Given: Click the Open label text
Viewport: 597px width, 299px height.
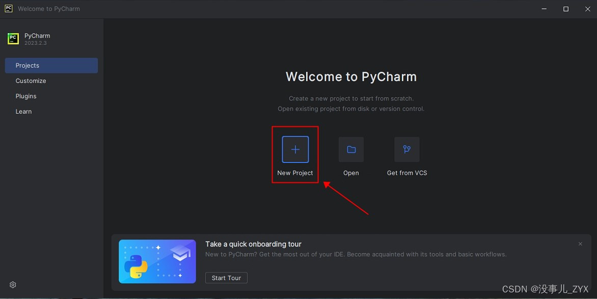Looking at the screenshot, I should point(351,173).
